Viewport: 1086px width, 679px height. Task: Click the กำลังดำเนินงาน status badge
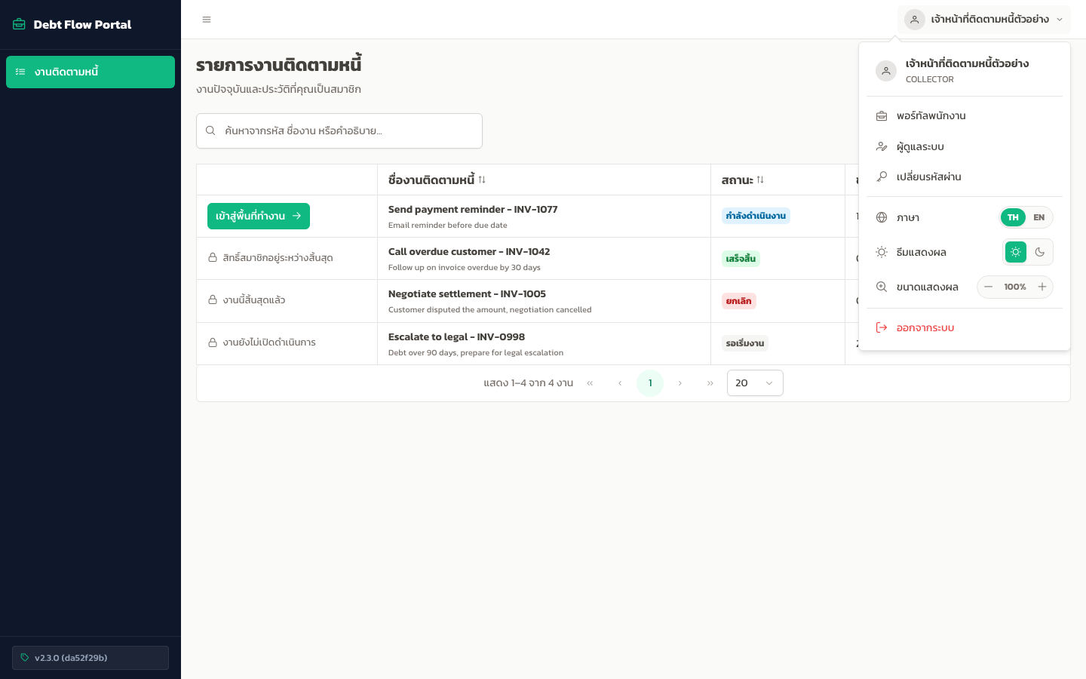(x=756, y=216)
